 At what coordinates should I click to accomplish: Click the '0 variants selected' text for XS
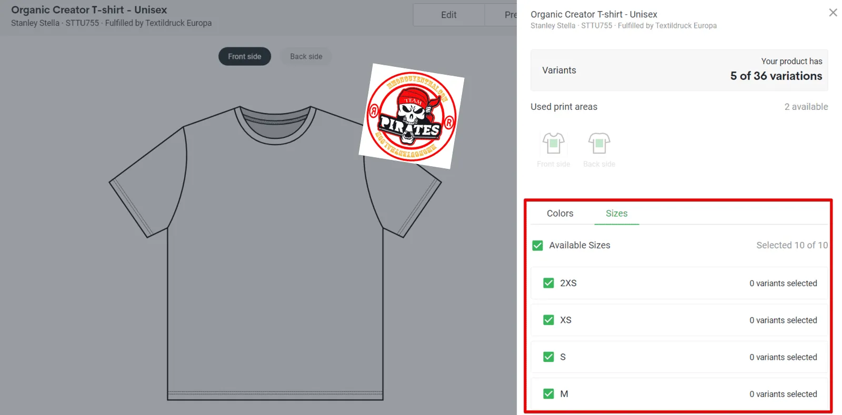(783, 320)
